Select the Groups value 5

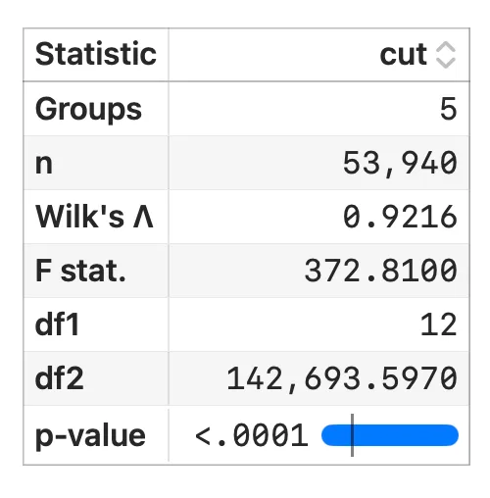point(448,109)
